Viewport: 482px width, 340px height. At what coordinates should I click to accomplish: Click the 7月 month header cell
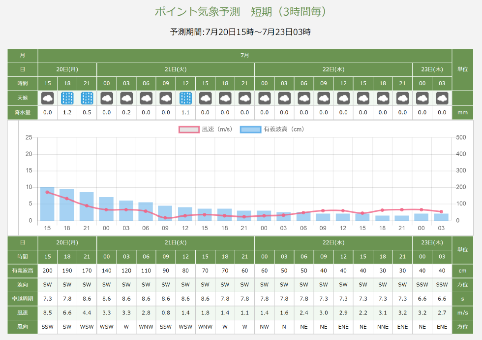pyautogui.click(x=245, y=55)
